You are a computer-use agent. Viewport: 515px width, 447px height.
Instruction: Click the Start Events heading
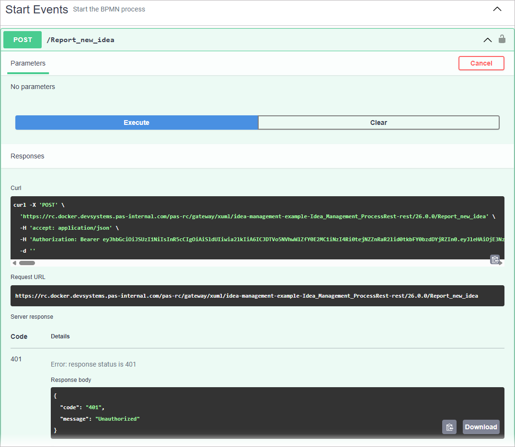tap(37, 10)
